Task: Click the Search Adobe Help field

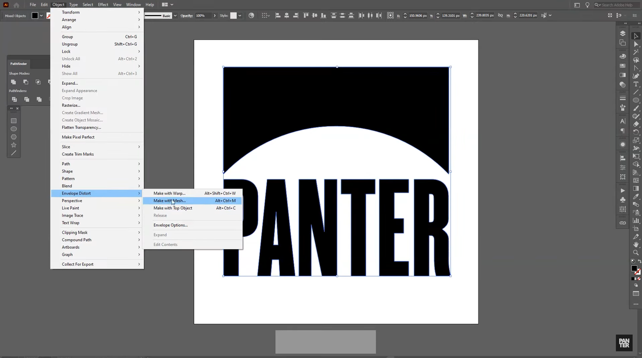Action: click(x=616, y=5)
